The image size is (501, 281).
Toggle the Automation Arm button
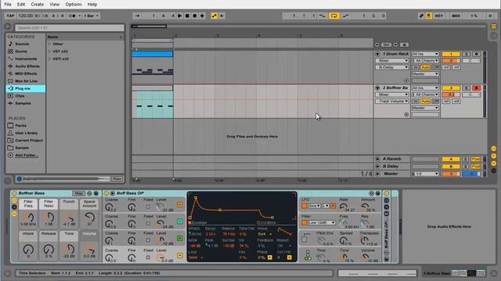pos(214,16)
